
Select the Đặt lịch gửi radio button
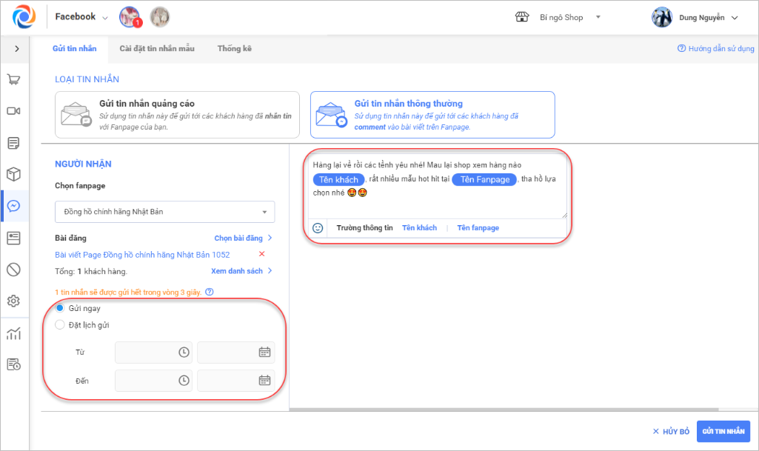[59, 324]
